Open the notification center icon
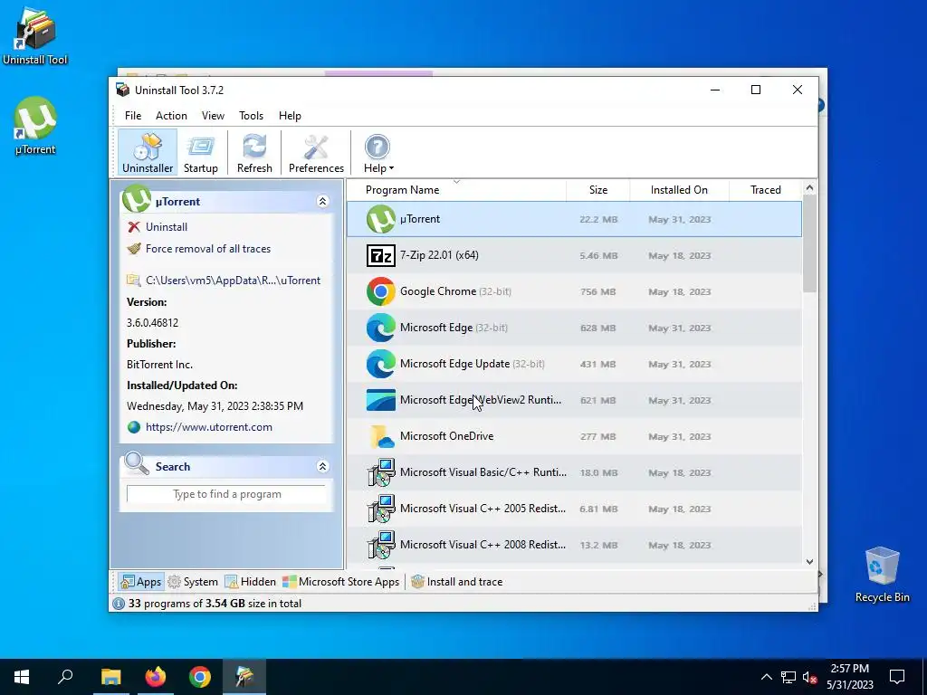927x695 pixels. (x=897, y=677)
